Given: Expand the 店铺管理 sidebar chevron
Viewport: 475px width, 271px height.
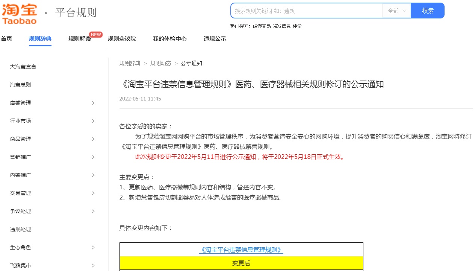Looking at the screenshot, I should [x=93, y=103].
